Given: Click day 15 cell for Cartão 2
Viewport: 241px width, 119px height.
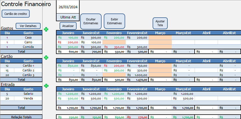Looking at the screenshot, I should pos(7,71).
